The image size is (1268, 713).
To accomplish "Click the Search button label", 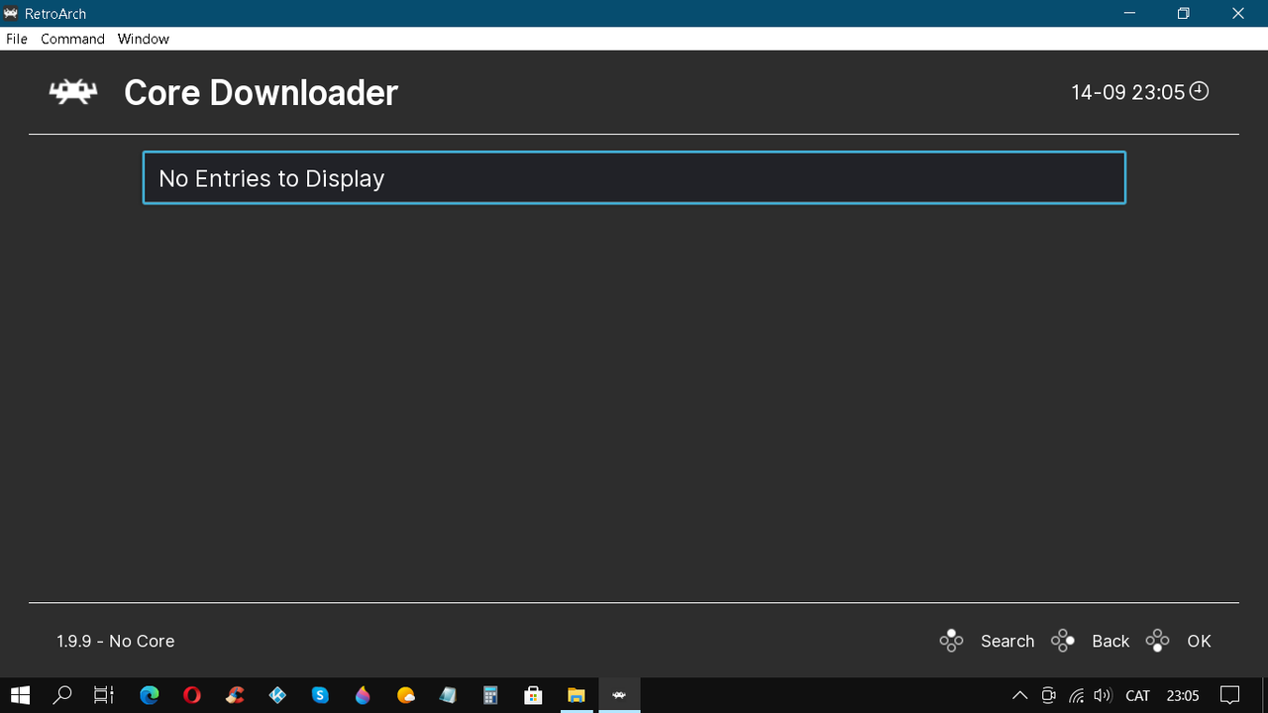I will (1007, 641).
